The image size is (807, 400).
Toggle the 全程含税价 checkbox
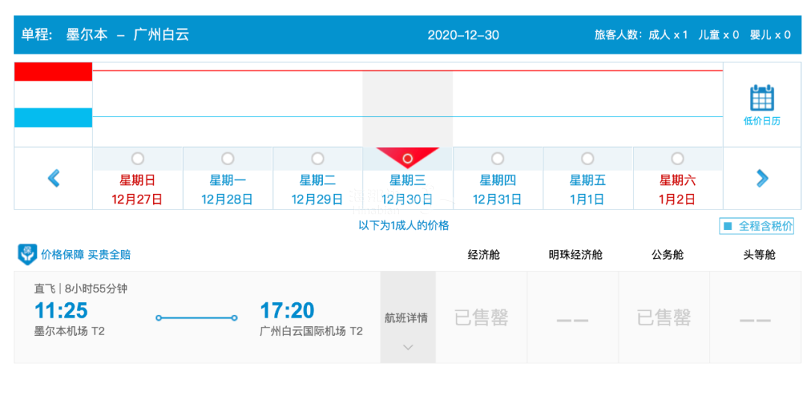point(728,226)
